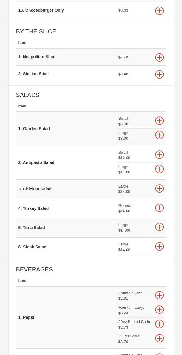
Task: Click the Neapolitan Slice item name
Action: (37, 57)
